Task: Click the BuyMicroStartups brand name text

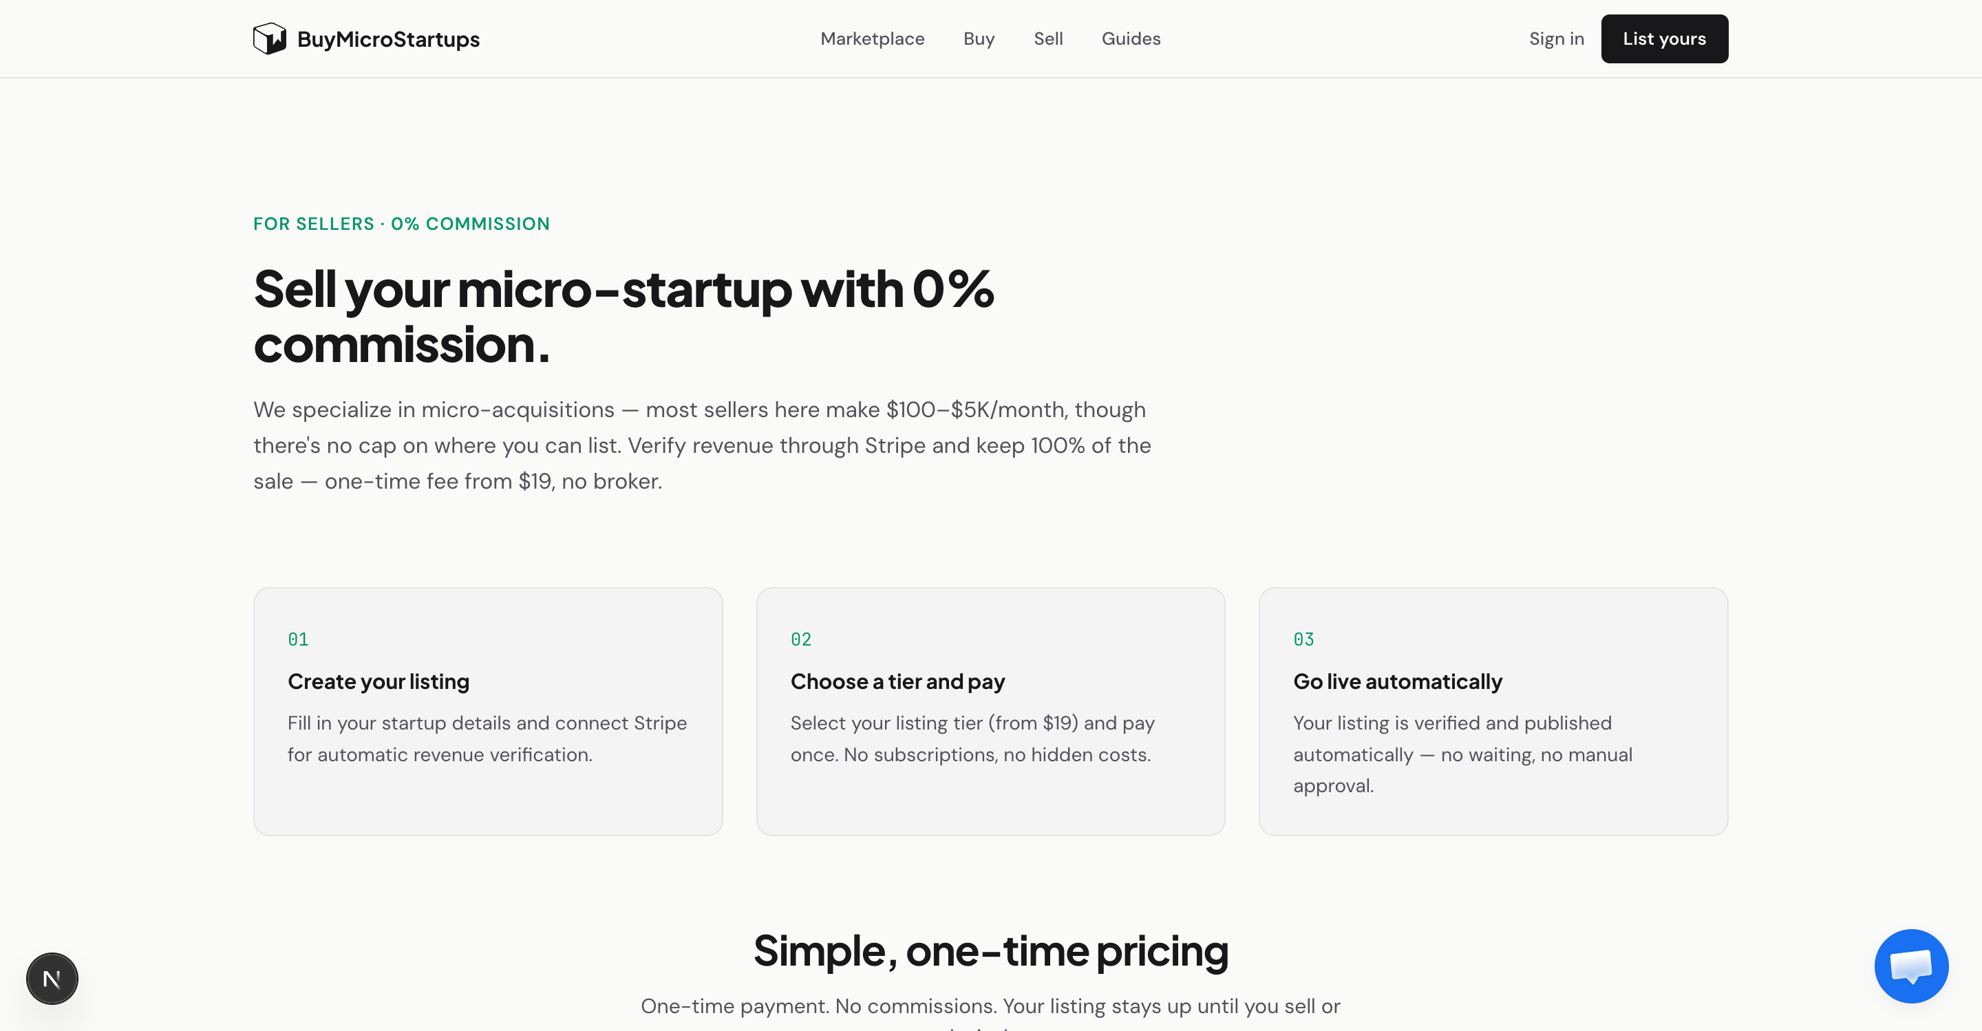Action: coord(389,39)
